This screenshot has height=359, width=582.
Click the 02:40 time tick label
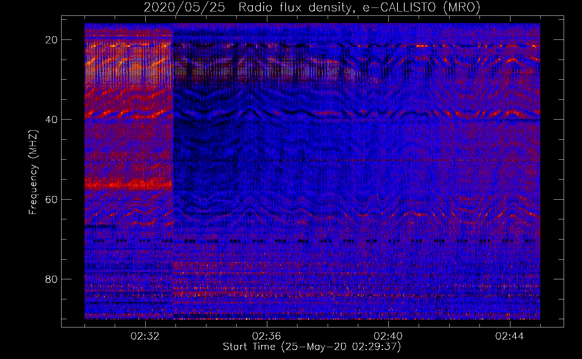388,336
